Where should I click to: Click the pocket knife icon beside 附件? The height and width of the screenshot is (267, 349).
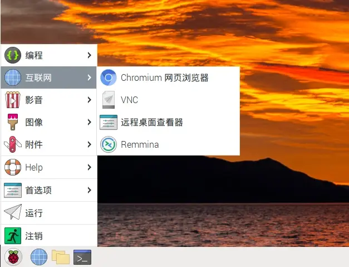click(13, 144)
